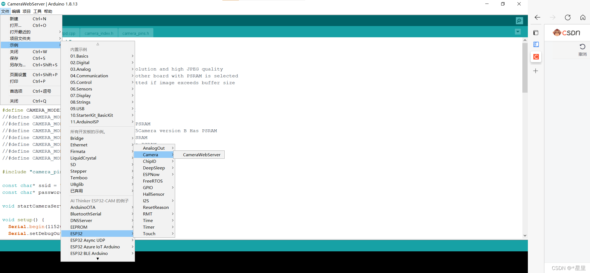
Task: Go back with browser back arrow
Action: 537,18
